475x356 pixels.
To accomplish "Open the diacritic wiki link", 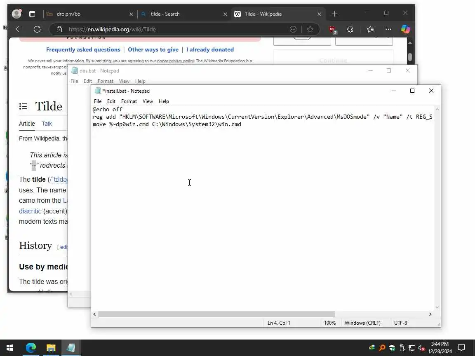I will pyautogui.click(x=30, y=211).
